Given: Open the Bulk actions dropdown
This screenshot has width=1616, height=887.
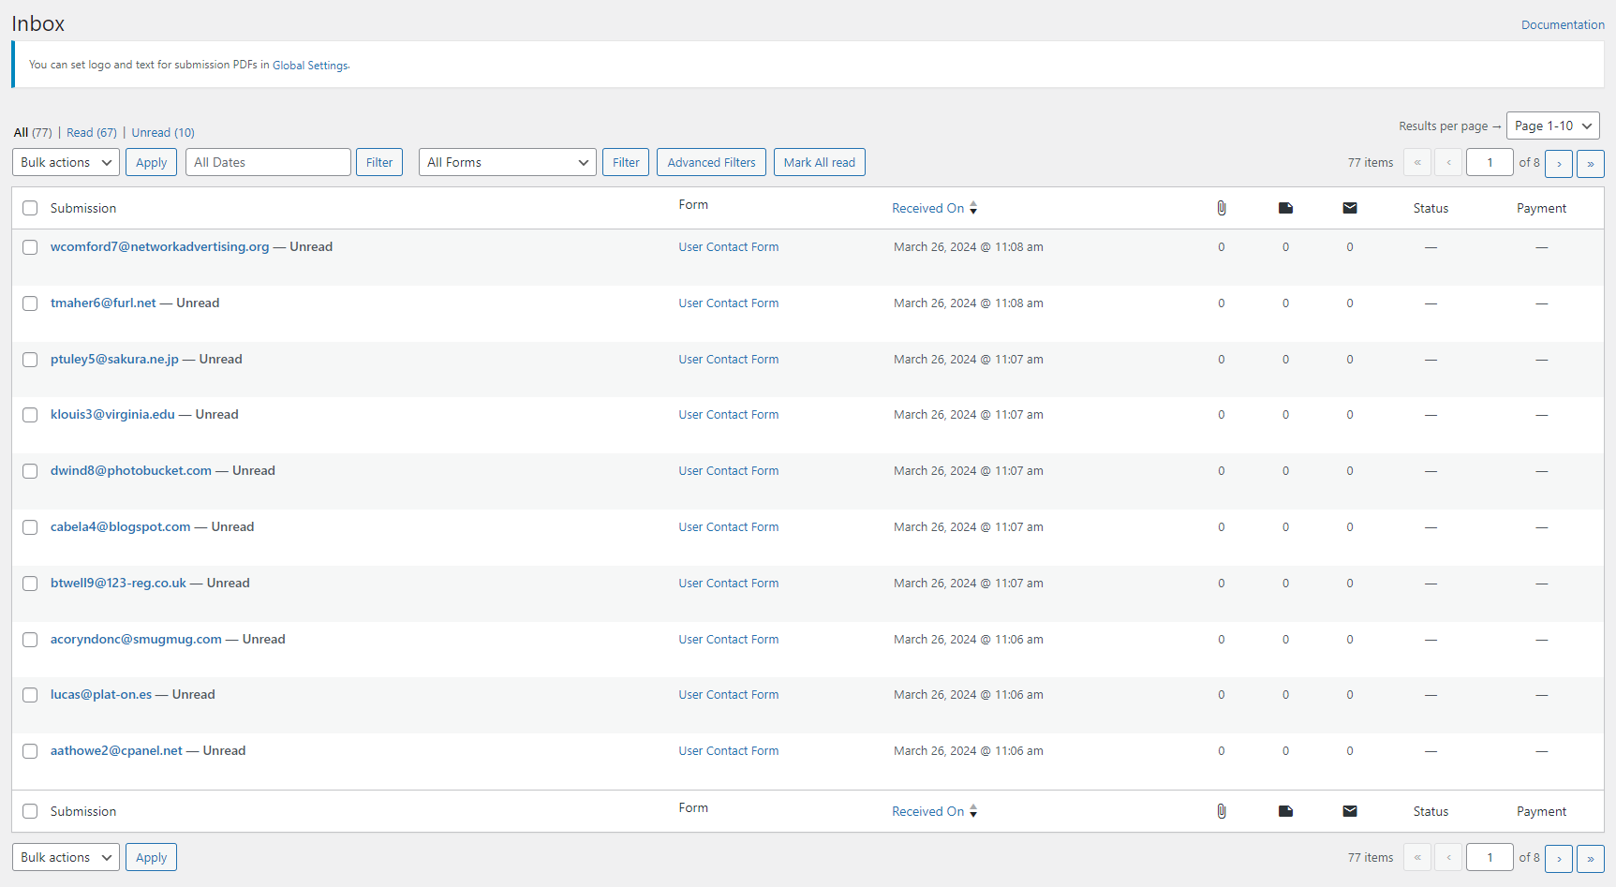Looking at the screenshot, I should click(65, 161).
